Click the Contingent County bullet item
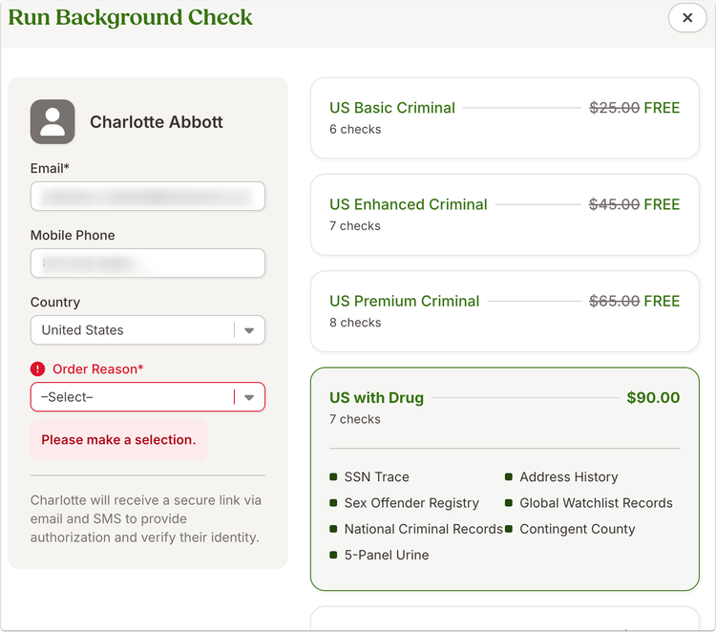The height and width of the screenshot is (632, 716). coord(570,529)
